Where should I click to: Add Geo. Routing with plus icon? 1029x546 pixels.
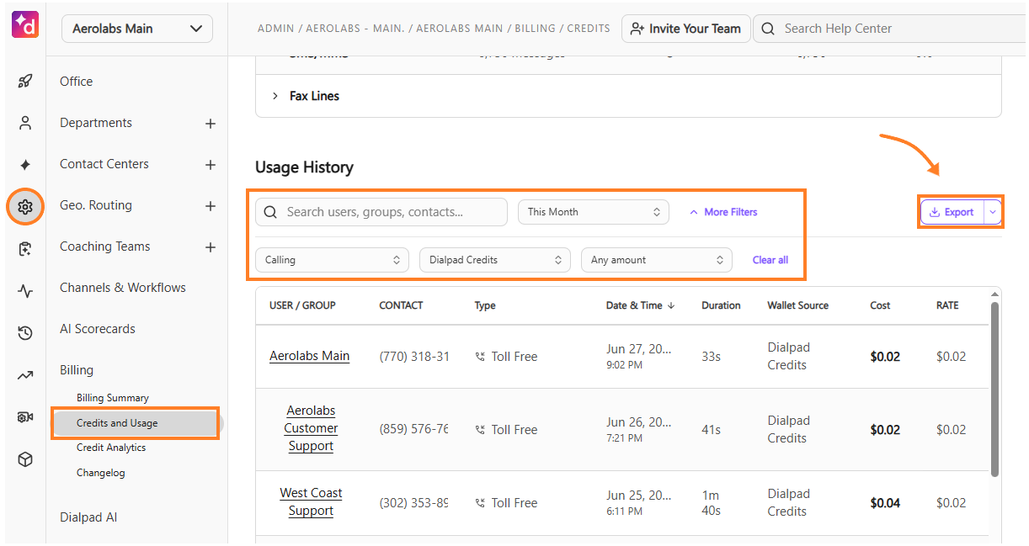(x=211, y=206)
